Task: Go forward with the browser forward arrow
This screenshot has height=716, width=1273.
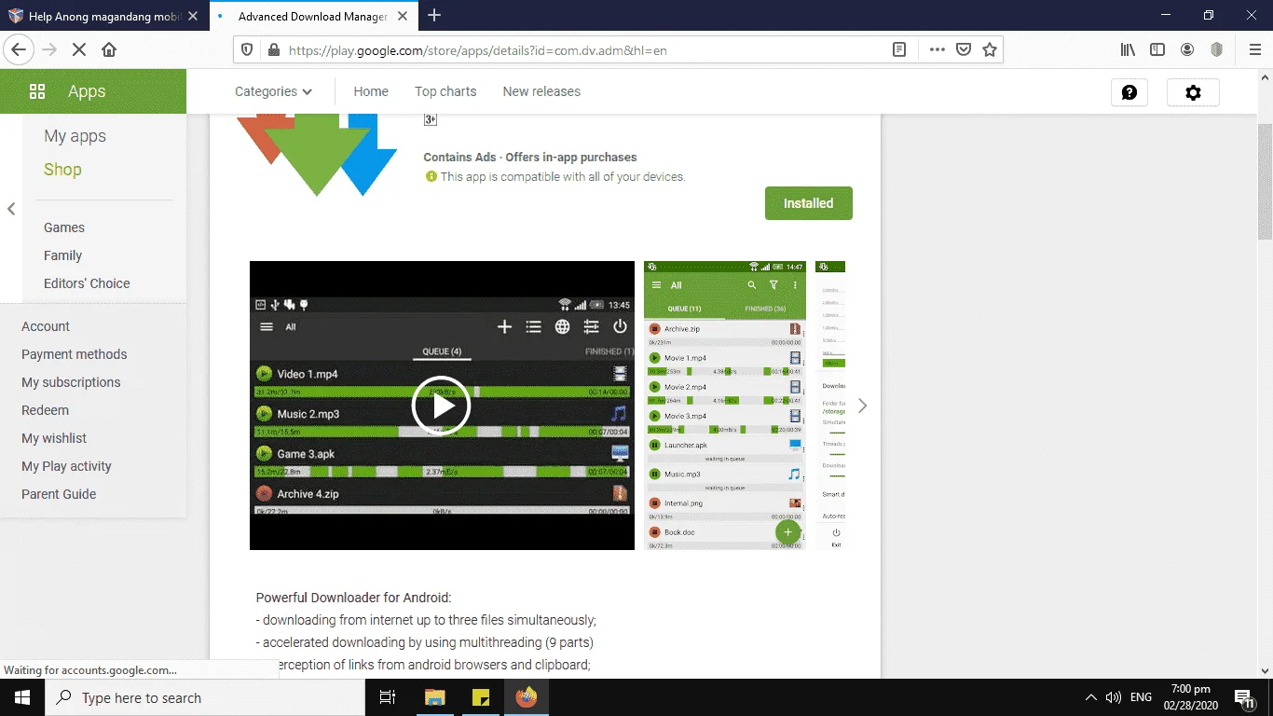Action: click(x=49, y=50)
